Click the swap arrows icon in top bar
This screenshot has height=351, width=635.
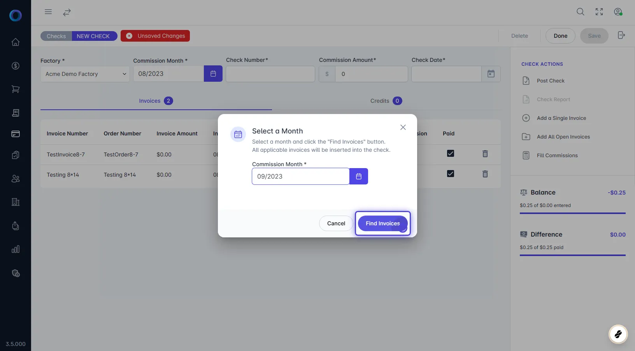tap(67, 12)
